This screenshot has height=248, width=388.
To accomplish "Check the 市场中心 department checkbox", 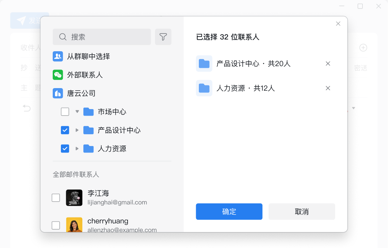I will tap(65, 111).
